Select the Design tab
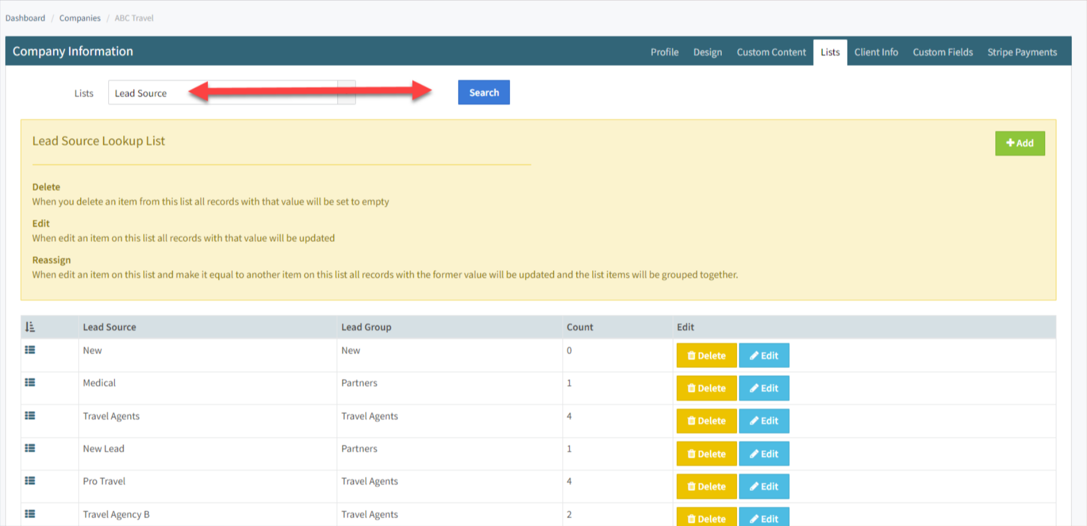 (x=707, y=52)
